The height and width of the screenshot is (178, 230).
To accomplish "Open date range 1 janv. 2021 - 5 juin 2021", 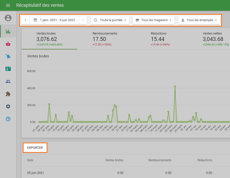I will [54, 20].
